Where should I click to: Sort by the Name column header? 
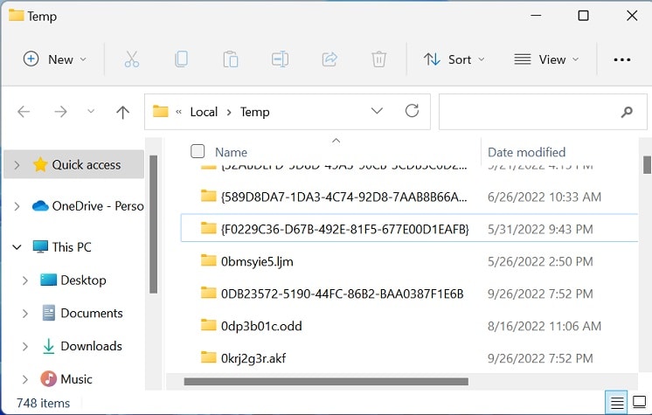tap(232, 152)
